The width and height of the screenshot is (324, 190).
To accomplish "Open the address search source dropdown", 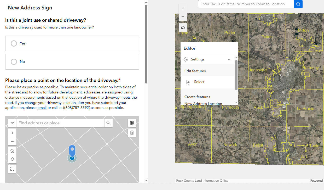I will click(x=12, y=123).
